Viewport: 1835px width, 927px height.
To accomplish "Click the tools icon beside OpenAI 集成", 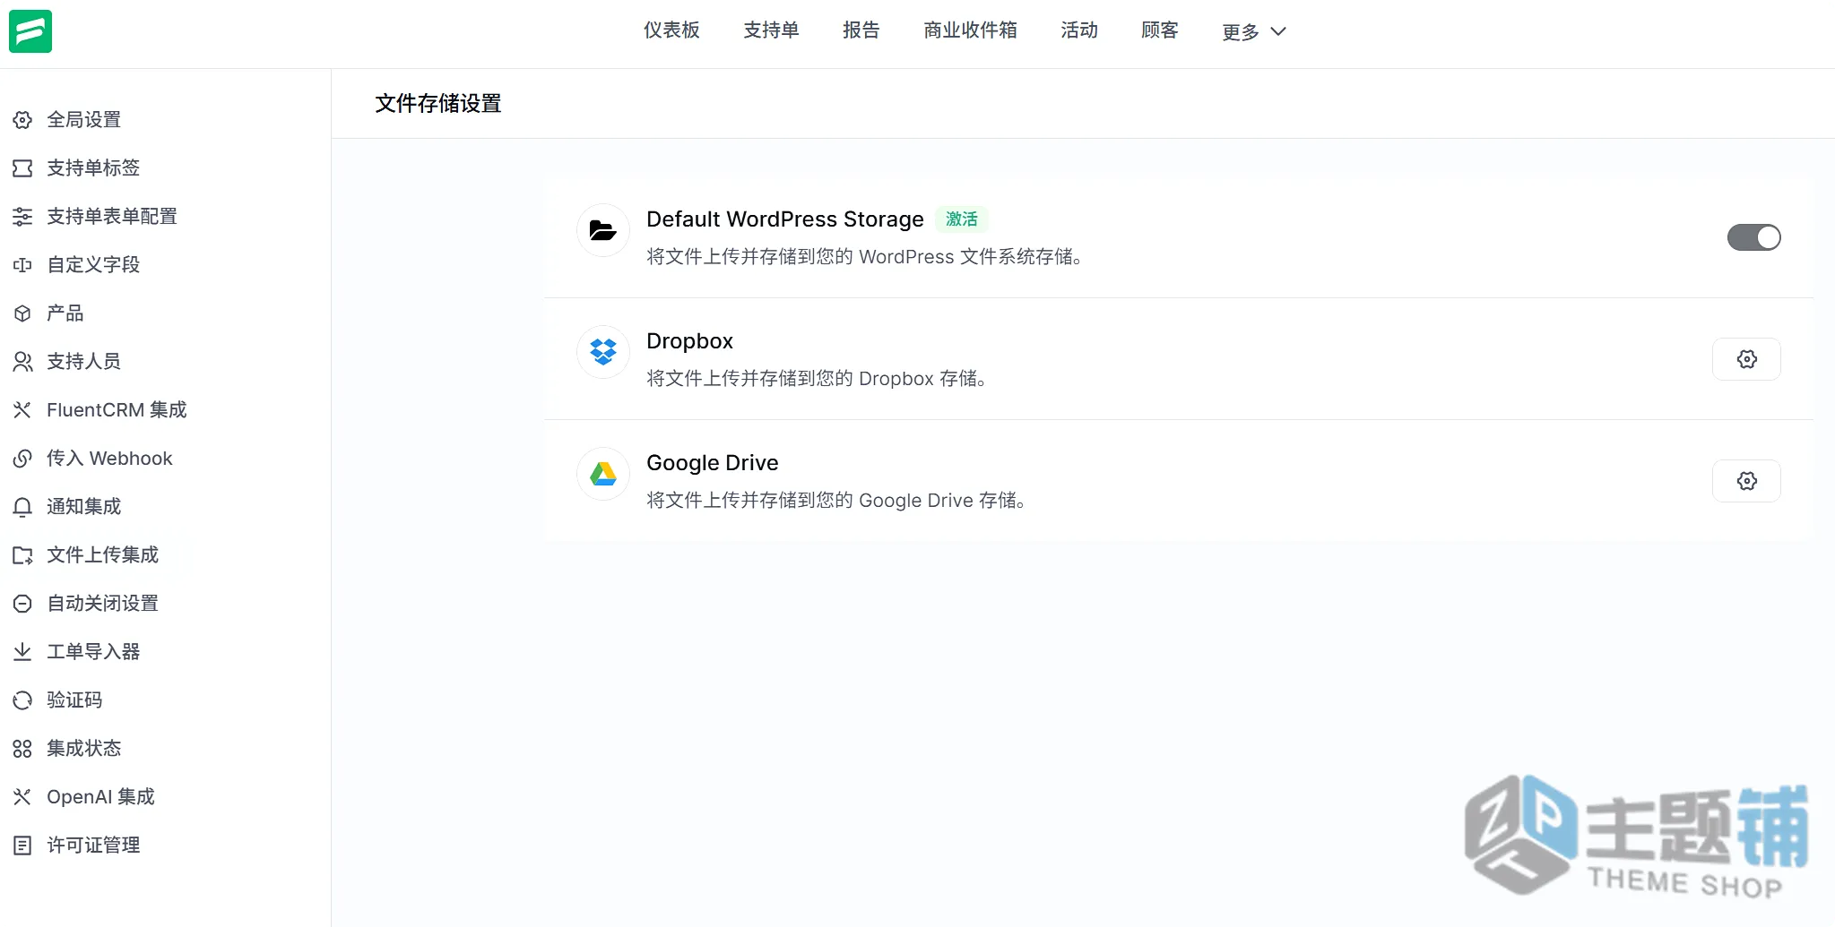I will coord(22,797).
